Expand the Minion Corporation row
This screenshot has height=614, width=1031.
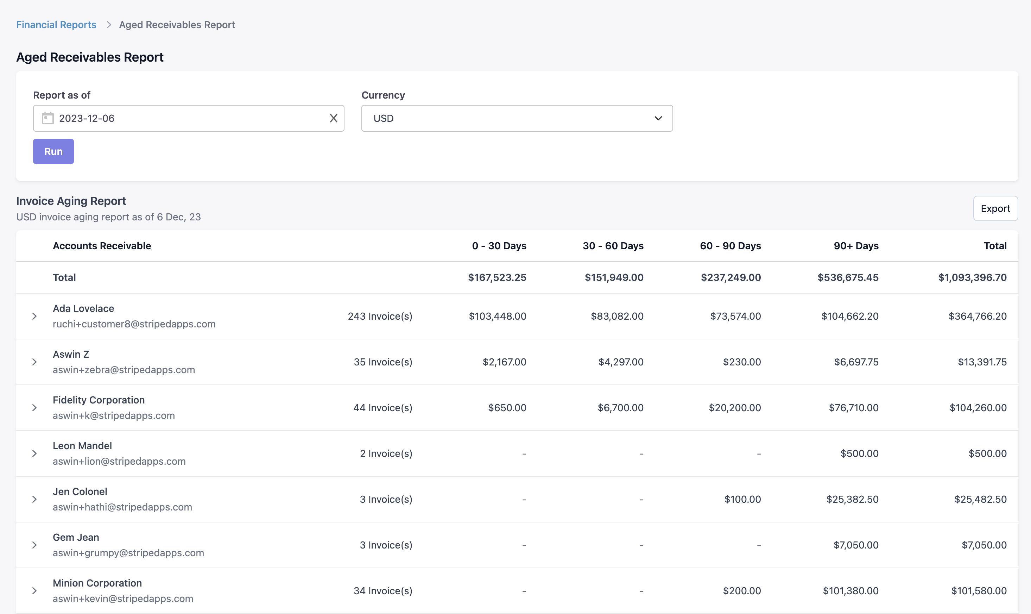point(34,591)
